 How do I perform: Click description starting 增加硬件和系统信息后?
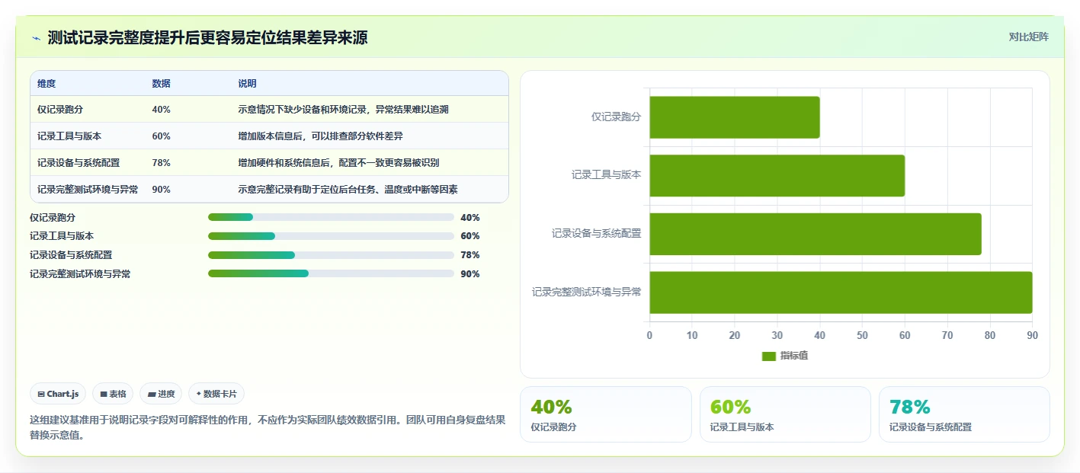pyautogui.click(x=338, y=163)
